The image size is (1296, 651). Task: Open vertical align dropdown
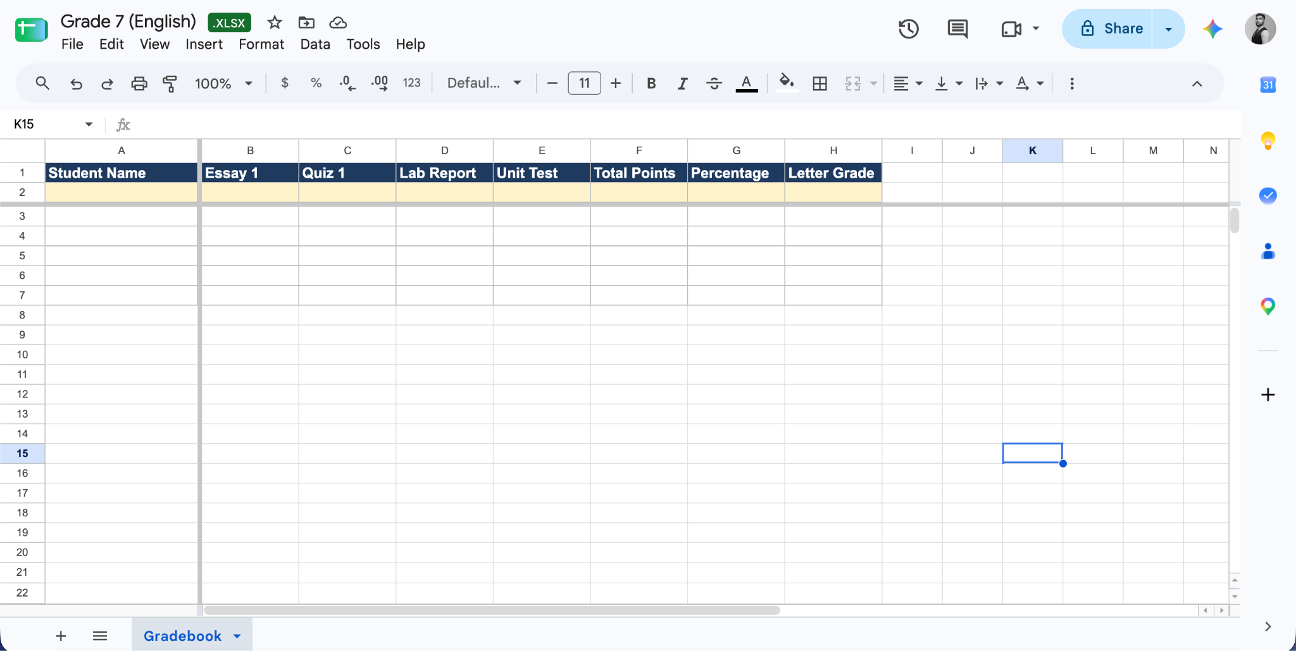[x=949, y=83]
